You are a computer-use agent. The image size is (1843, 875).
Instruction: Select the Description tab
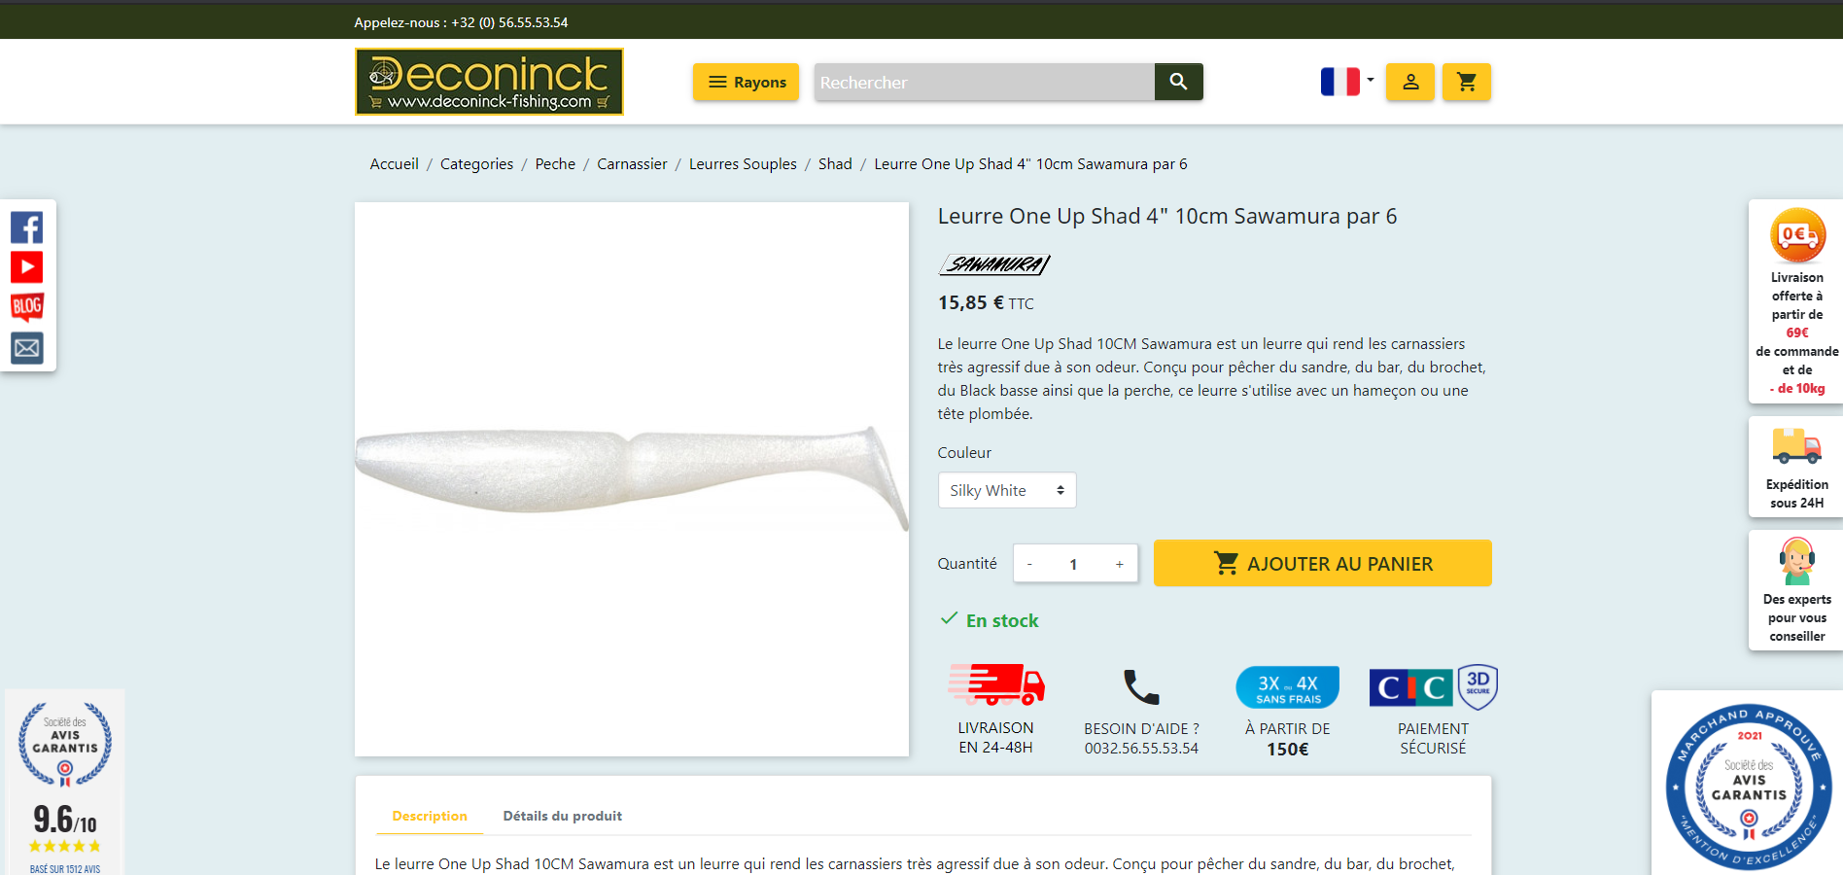click(x=430, y=816)
